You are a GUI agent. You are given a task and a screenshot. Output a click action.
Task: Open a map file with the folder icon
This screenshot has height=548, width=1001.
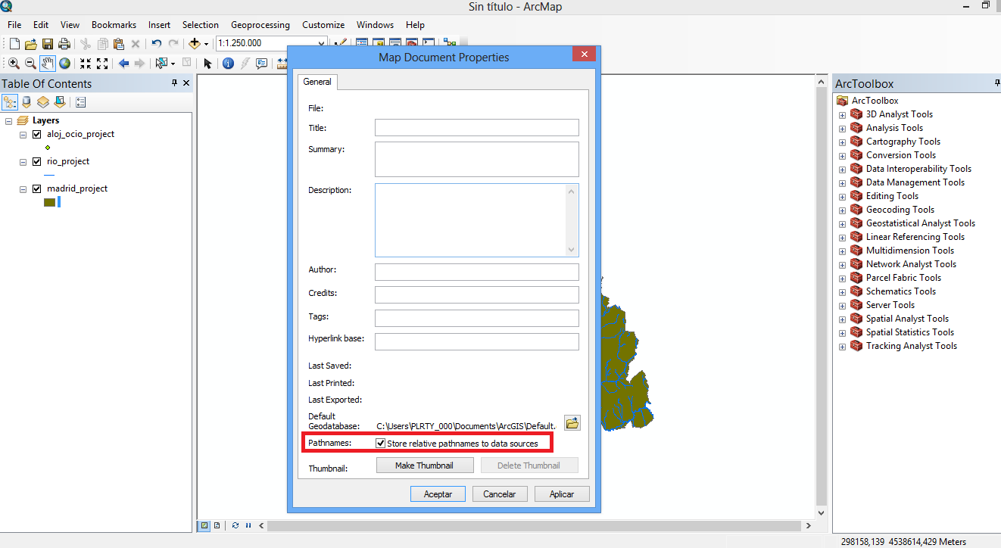31,44
